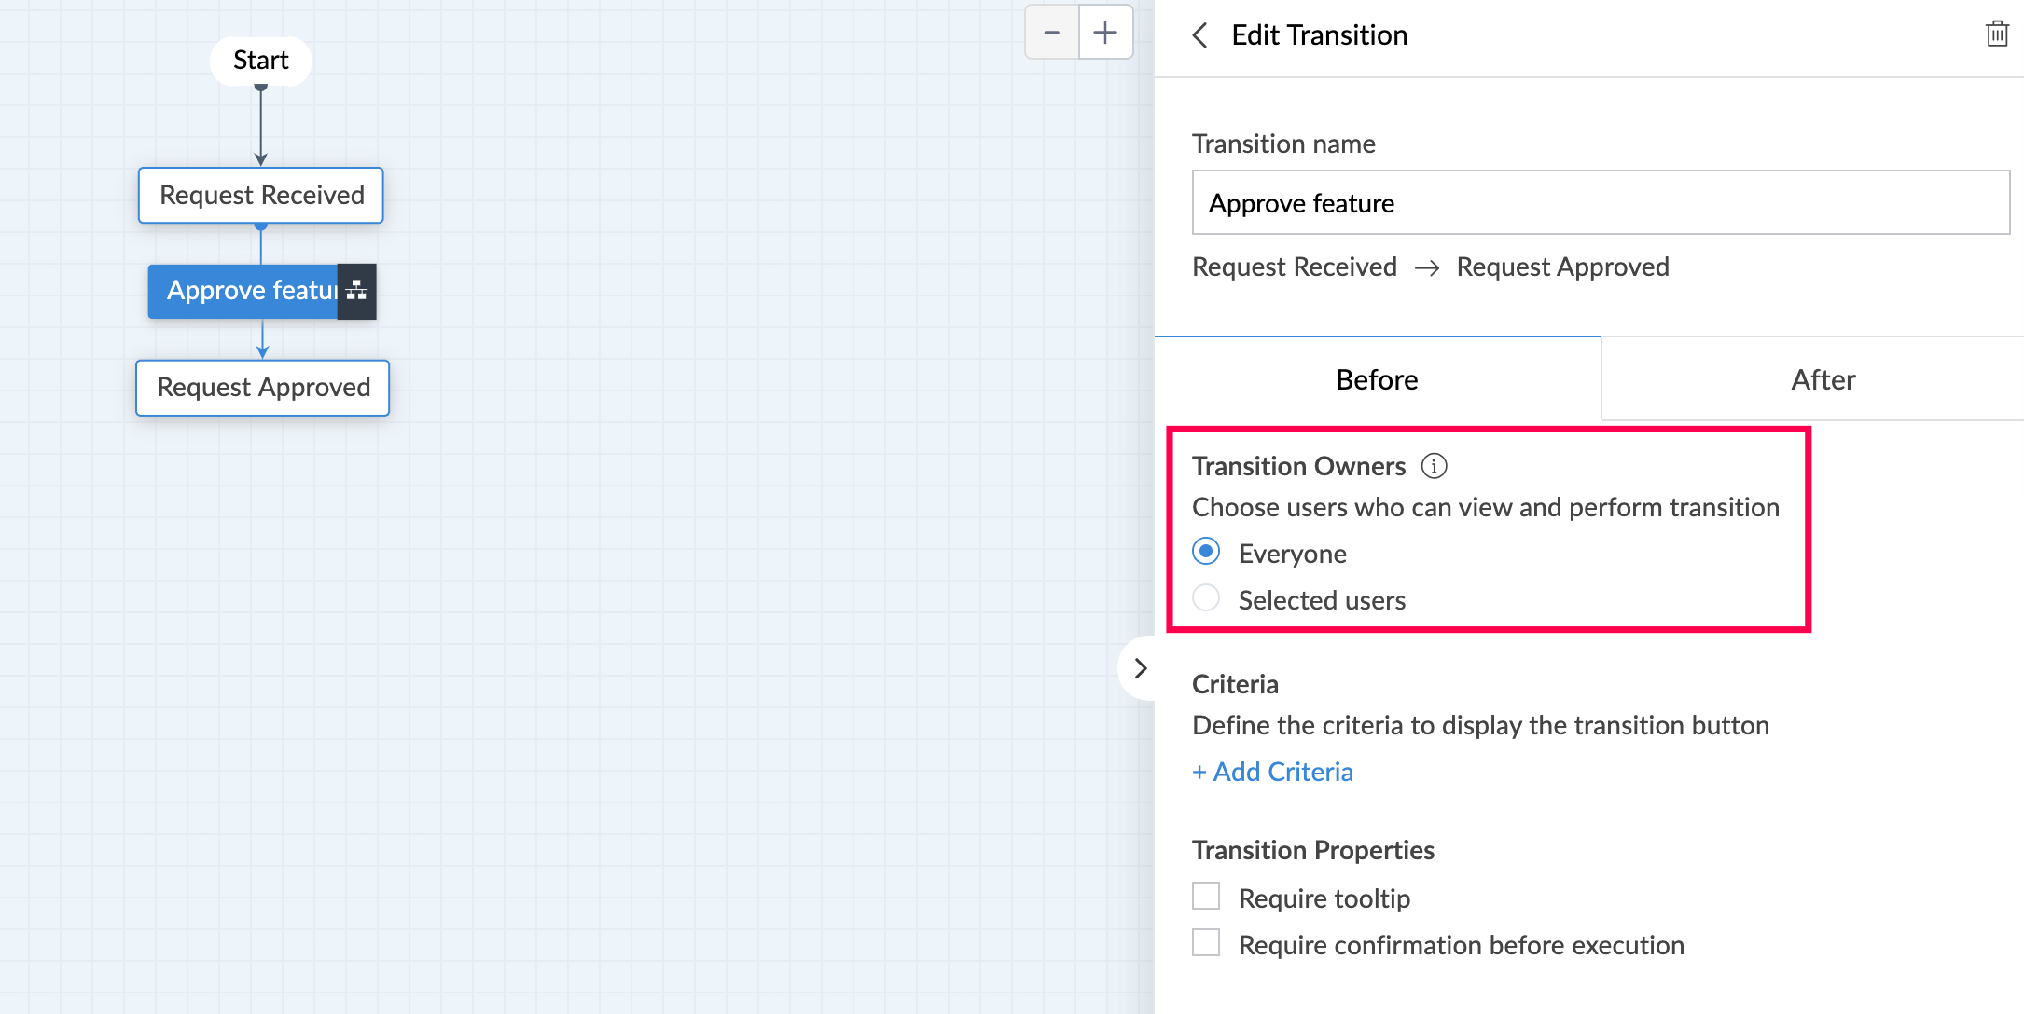The height and width of the screenshot is (1014, 2024).
Task: Zoom in the workflow canvas
Action: coord(1105,33)
